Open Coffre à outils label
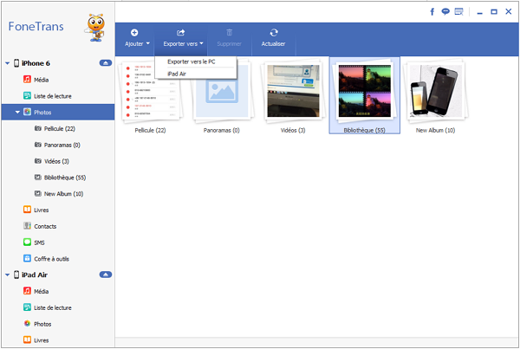The image size is (520, 349). tap(51, 259)
